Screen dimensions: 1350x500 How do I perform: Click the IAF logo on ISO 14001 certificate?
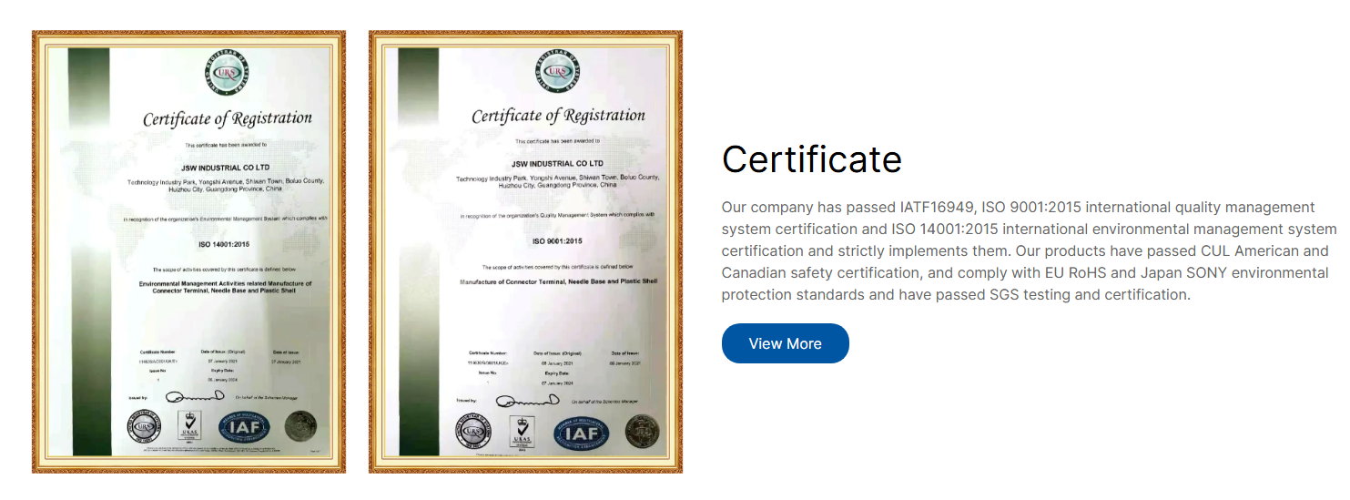tap(243, 426)
